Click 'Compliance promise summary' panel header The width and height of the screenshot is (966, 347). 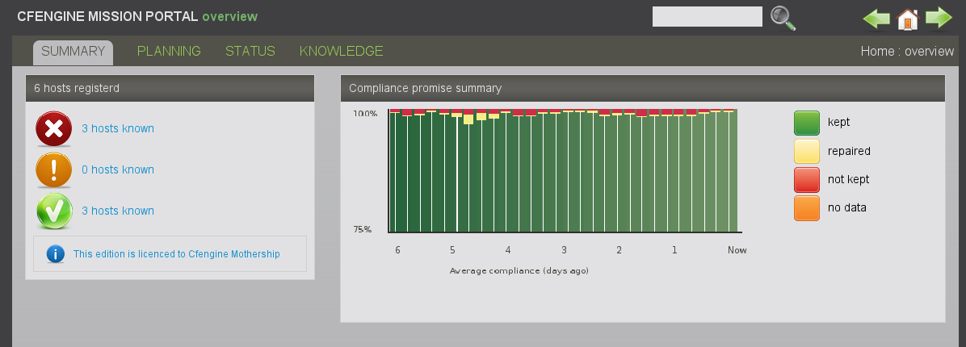coord(643,88)
